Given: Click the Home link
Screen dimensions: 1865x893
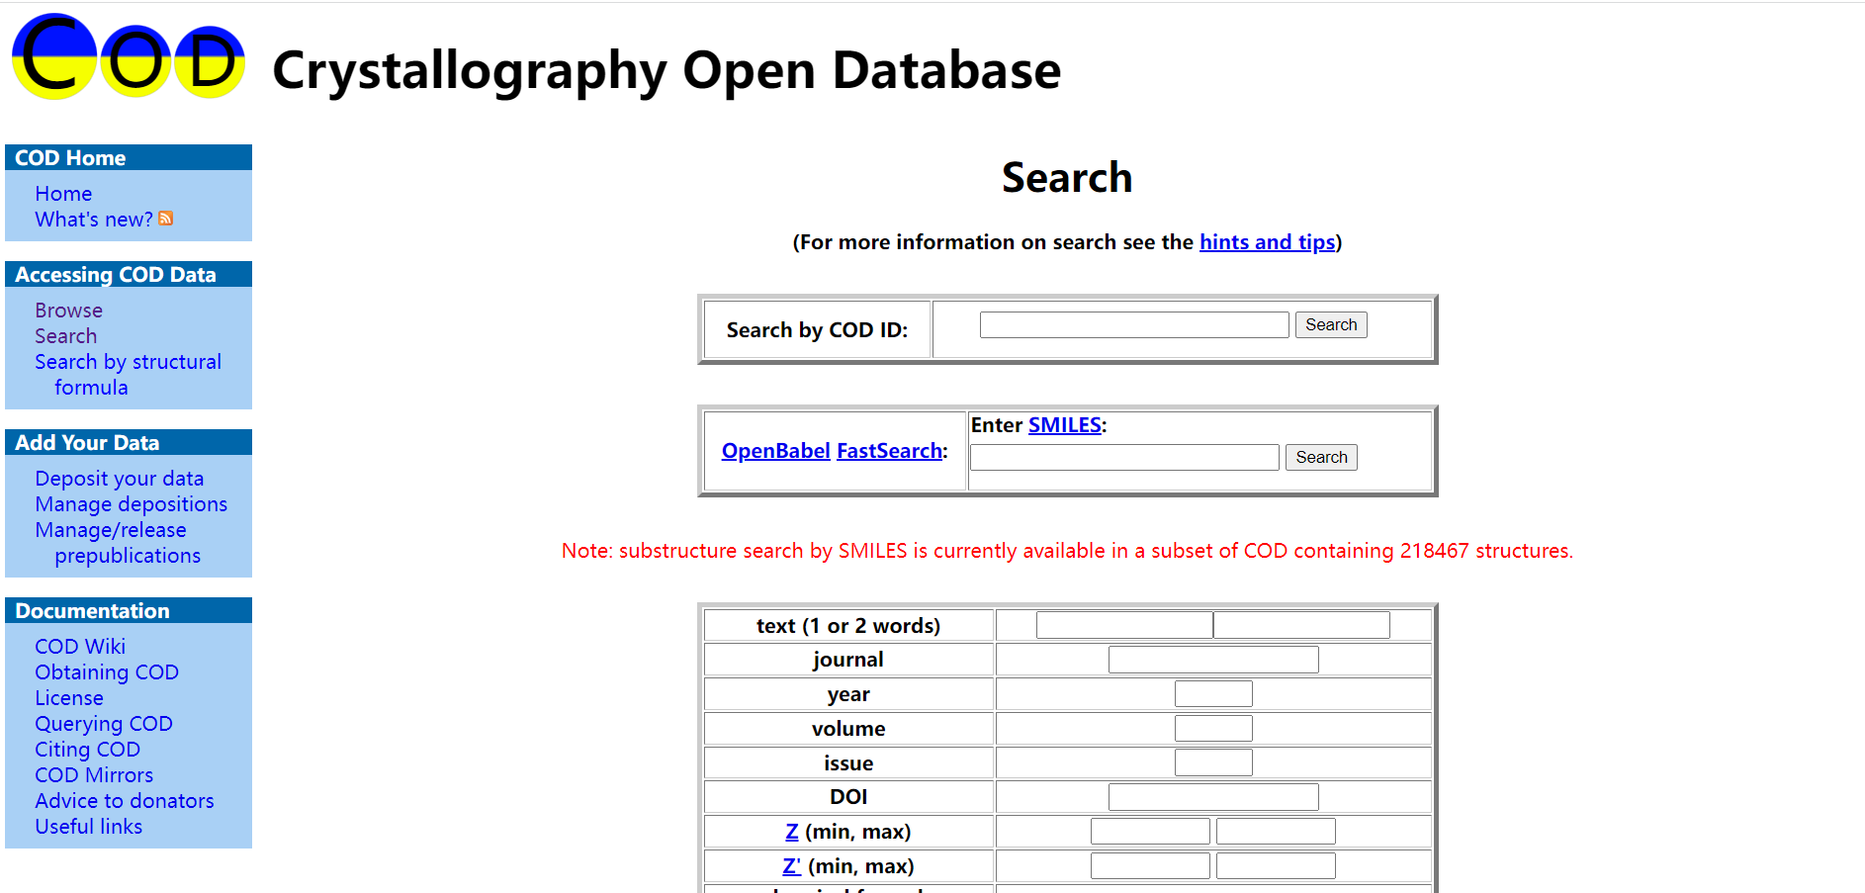Looking at the screenshot, I should pyautogui.click(x=62, y=193).
